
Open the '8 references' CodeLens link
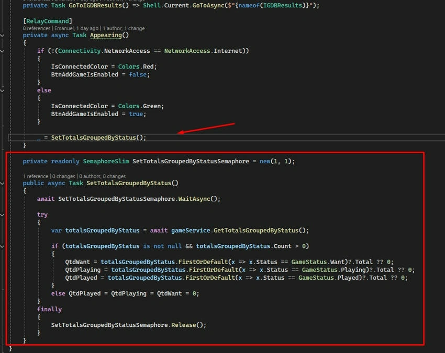point(36,28)
